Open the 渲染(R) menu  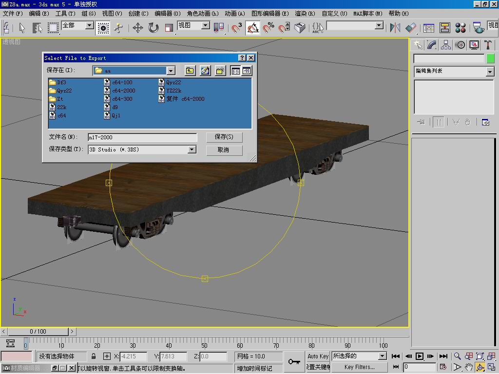pyautogui.click(x=305, y=14)
